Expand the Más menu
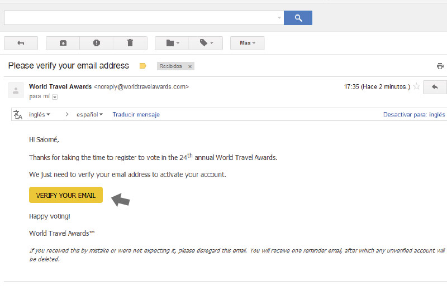This screenshot has width=447, height=286. [248, 43]
